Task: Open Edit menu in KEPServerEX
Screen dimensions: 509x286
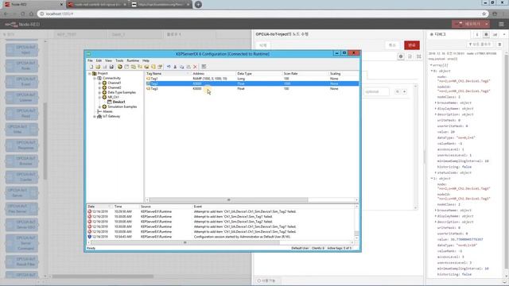Action: pos(99,60)
